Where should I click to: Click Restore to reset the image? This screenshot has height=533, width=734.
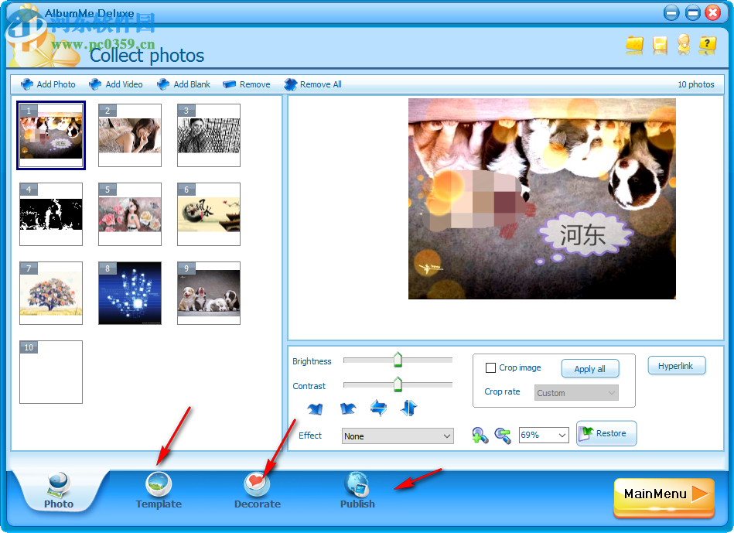(x=606, y=433)
